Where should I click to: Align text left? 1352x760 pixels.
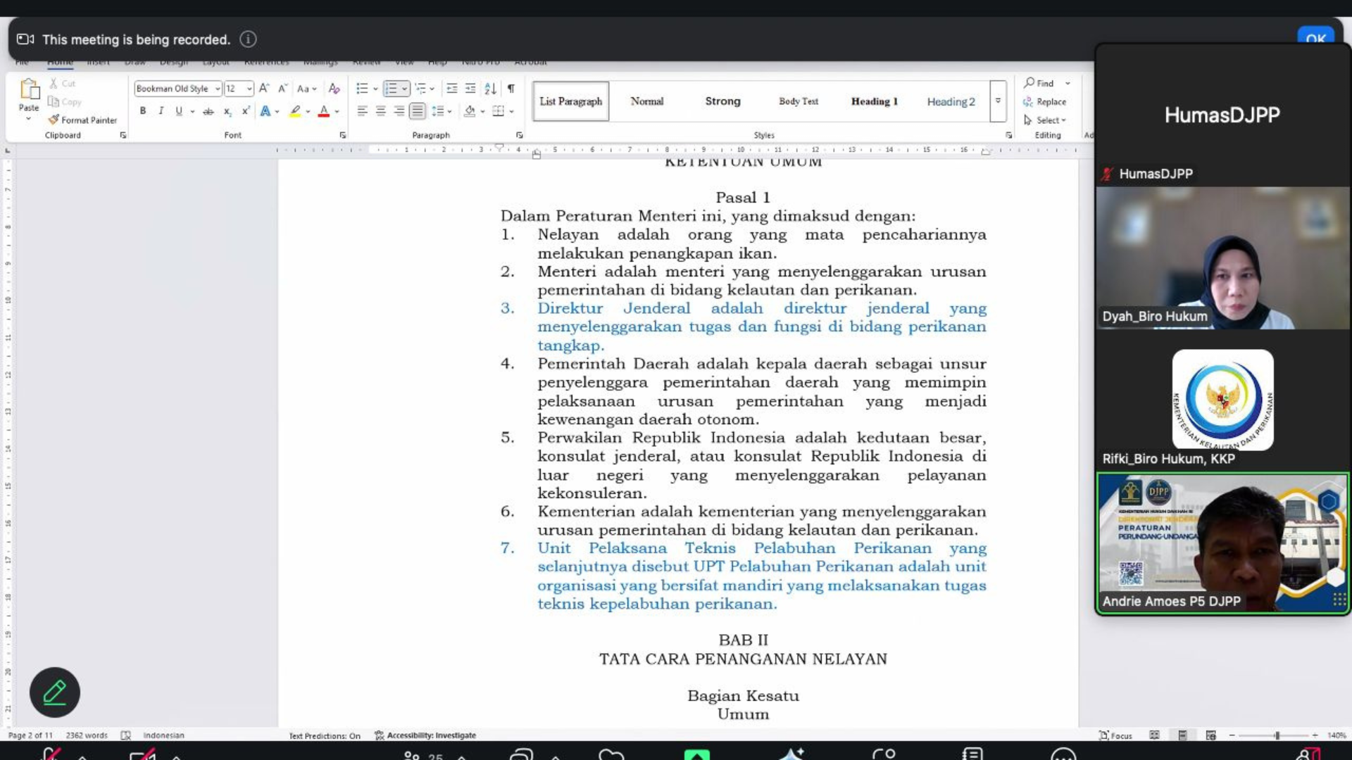pos(363,111)
